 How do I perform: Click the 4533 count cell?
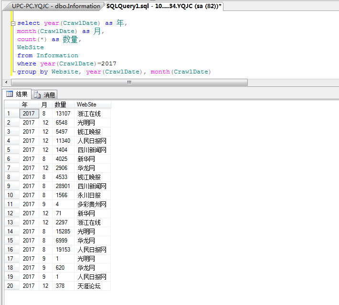(63, 177)
